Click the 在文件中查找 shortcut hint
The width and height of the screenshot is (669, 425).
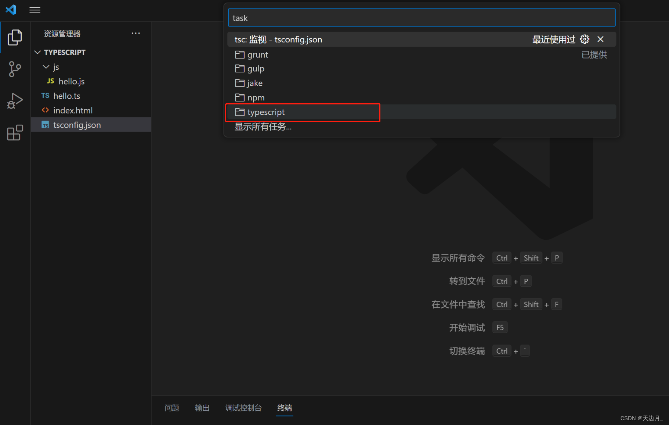tap(458, 304)
